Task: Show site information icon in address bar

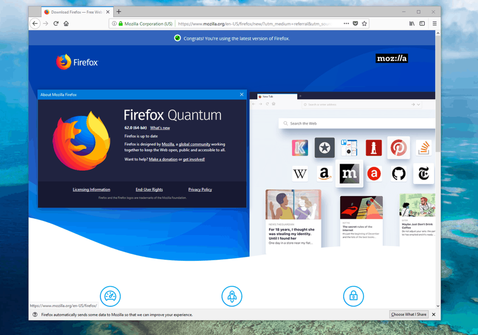Action: point(114,24)
